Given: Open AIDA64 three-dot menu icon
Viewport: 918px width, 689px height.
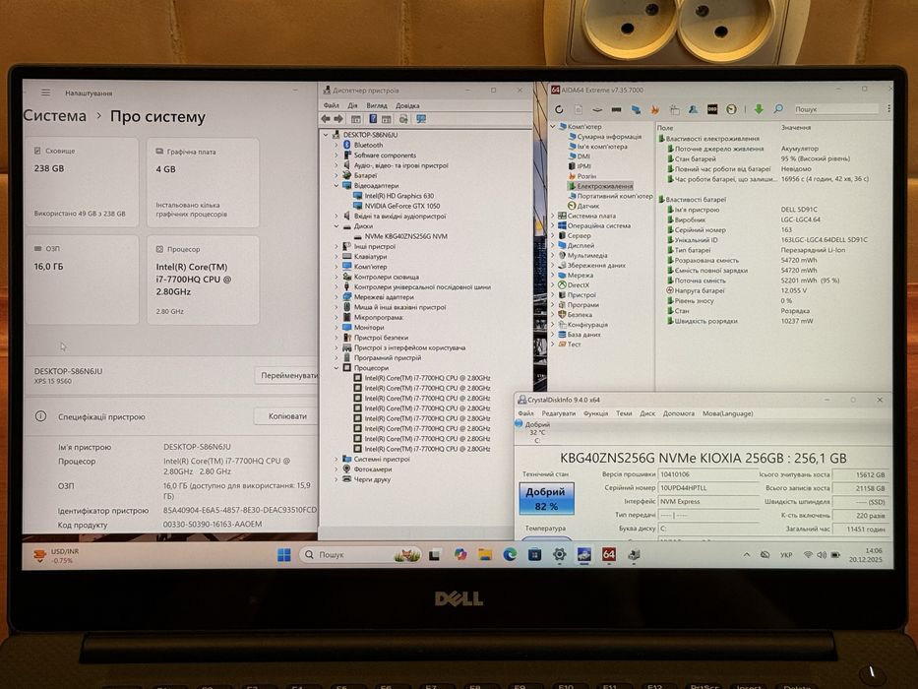Looking at the screenshot, I should 888,109.
